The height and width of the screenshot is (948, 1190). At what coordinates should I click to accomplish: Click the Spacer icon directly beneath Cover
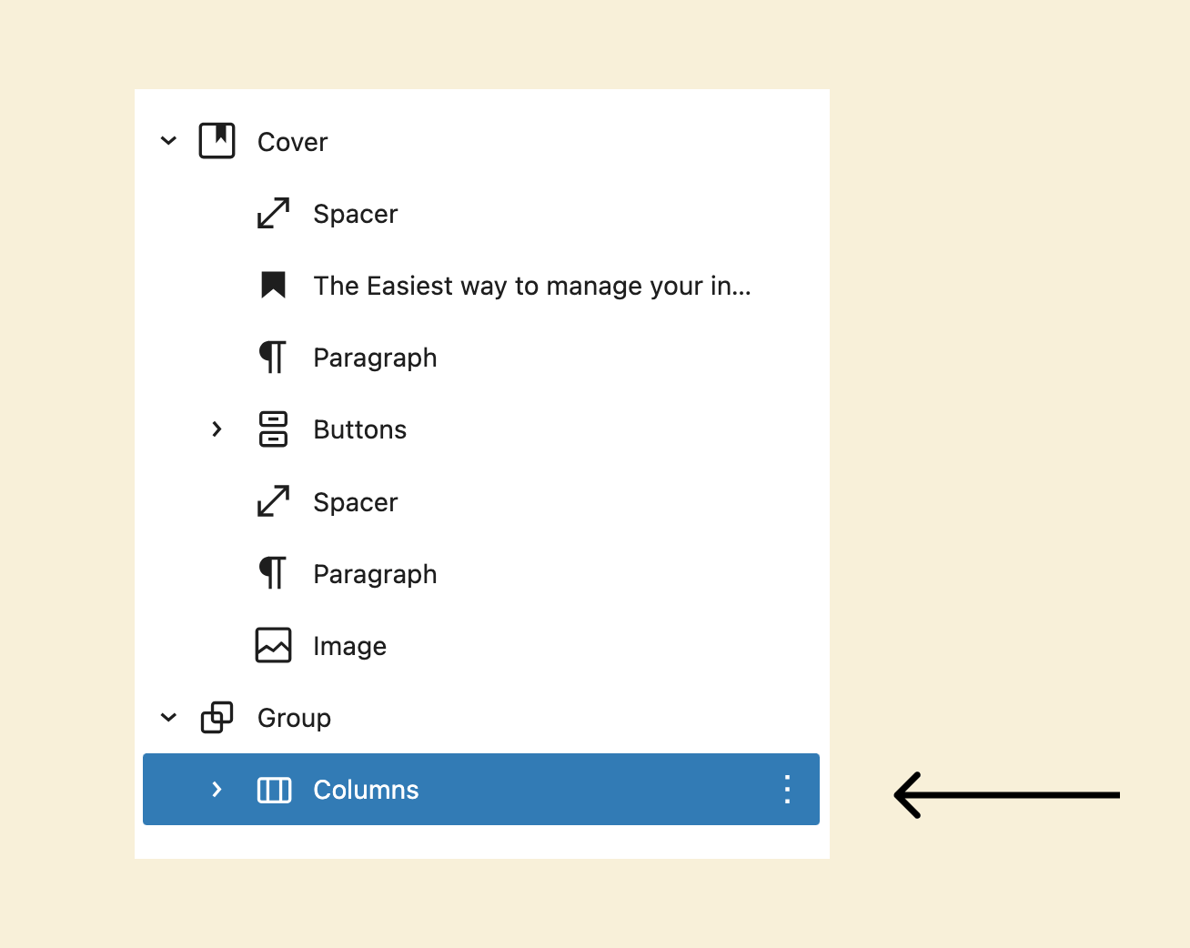pos(273,214)
